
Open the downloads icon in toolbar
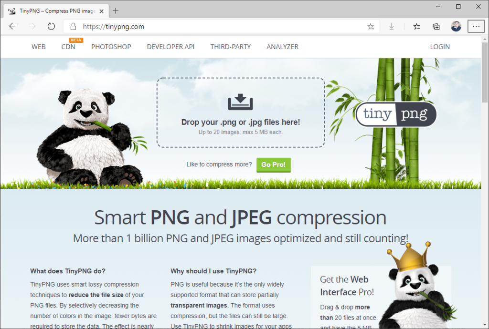[392, 27]
